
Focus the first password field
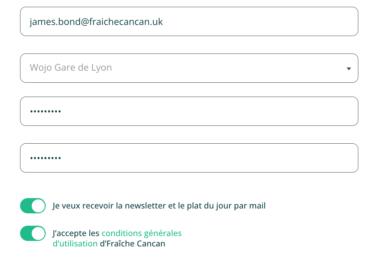click(189, 111)
